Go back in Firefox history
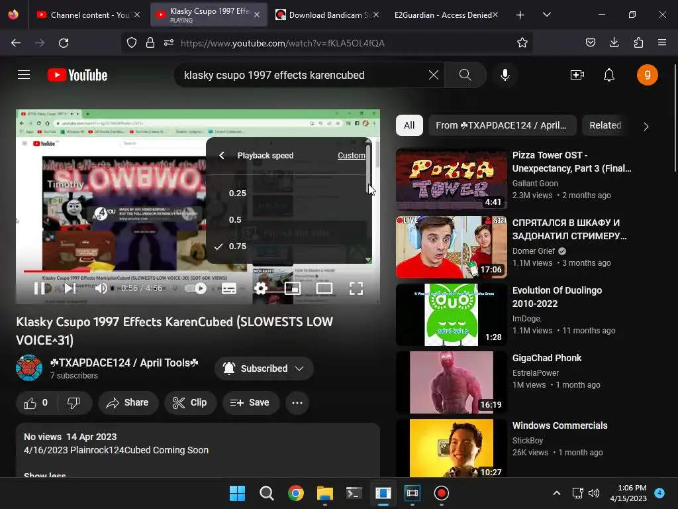 coord(16,43)
